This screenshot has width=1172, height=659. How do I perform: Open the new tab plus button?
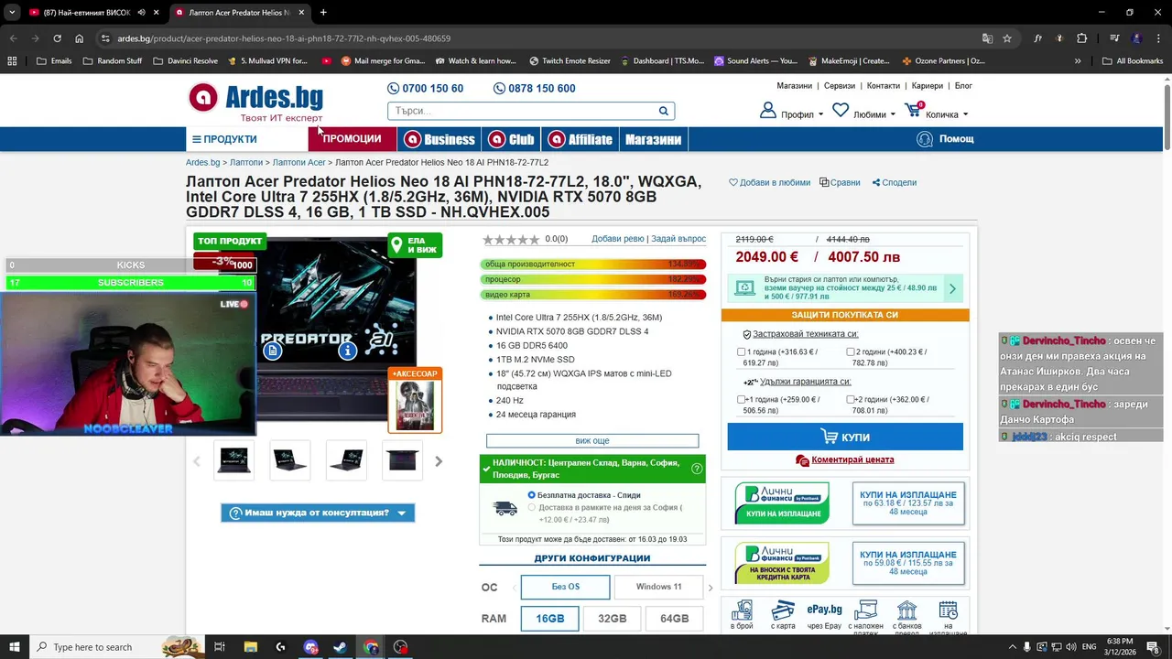coord(323,13)
